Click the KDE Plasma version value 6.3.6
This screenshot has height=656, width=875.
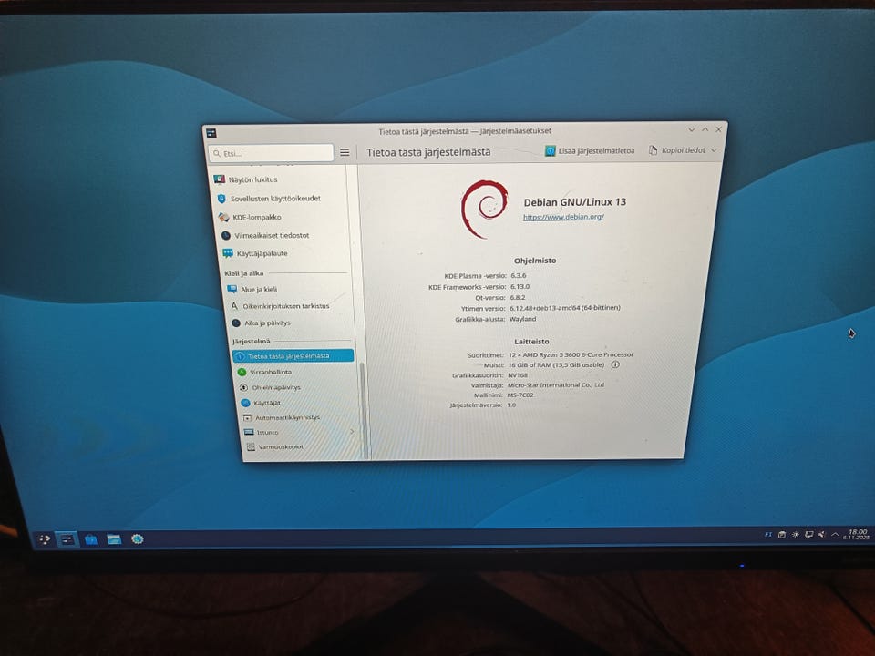pos(519,275)
